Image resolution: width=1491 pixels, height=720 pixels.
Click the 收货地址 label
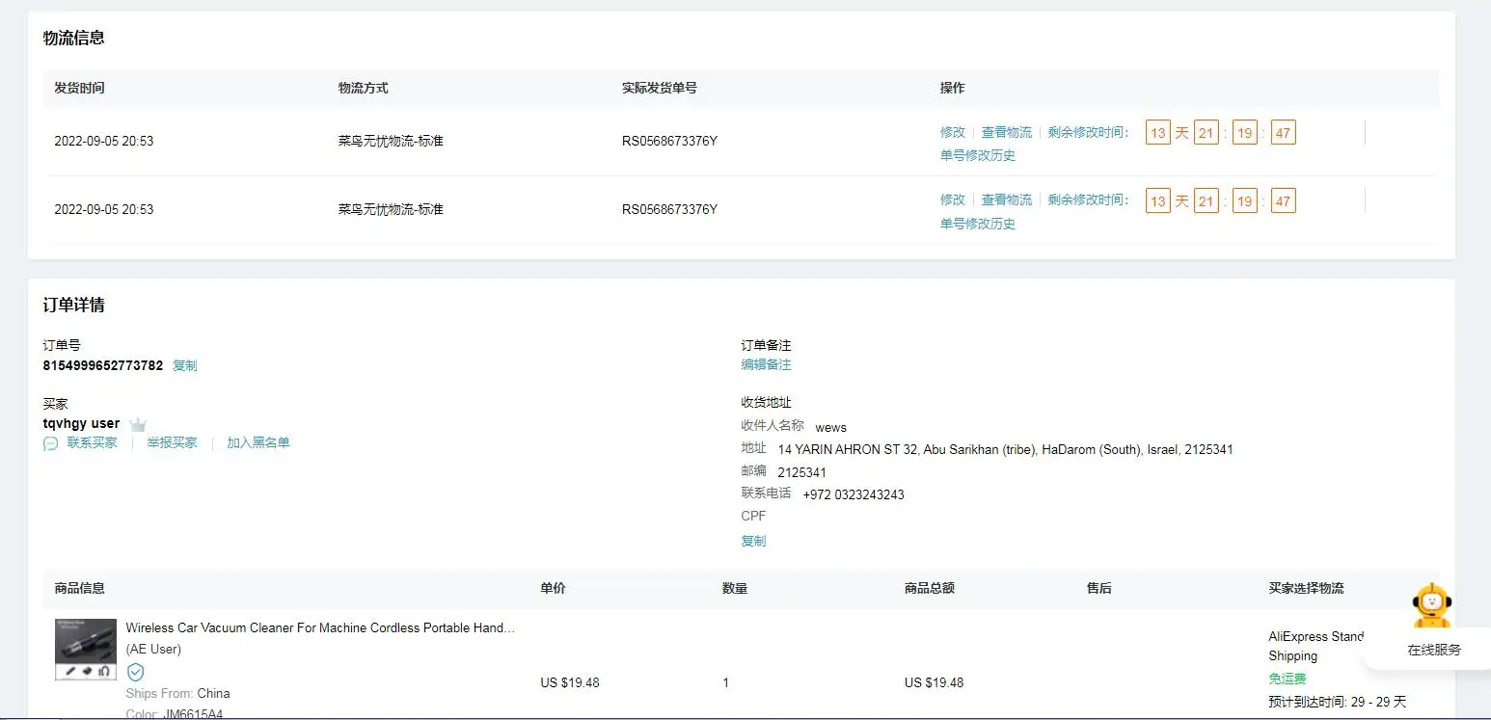767,403
